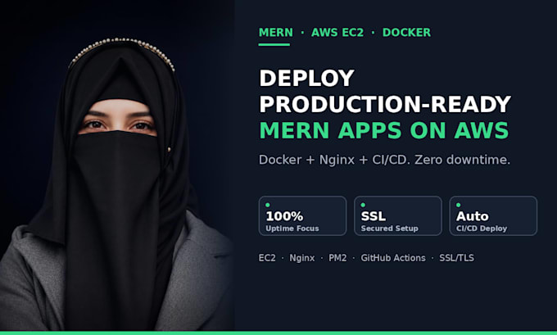Click the PM2 label
557x335 pixels.
pyautogui.click(x=337, y=258)
